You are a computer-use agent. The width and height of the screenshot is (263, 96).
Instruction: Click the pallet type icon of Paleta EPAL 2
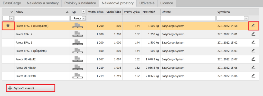click(78, 34)
